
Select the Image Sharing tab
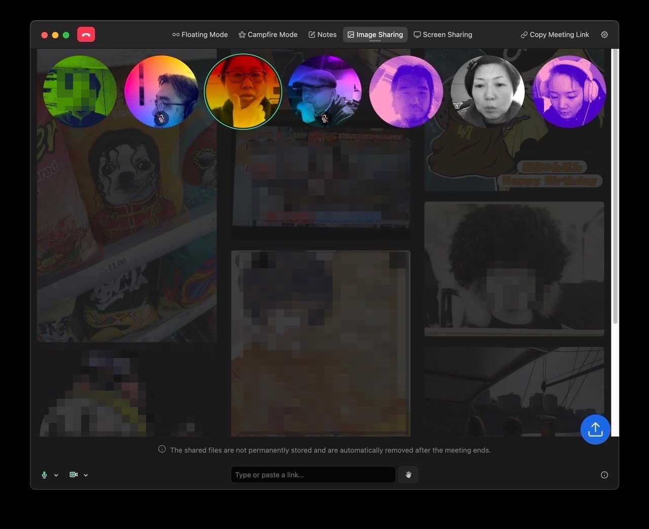[375, 34]
